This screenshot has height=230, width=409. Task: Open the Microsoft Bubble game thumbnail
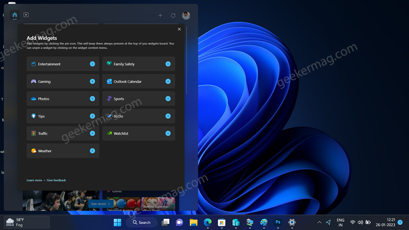tap(124, 204)
